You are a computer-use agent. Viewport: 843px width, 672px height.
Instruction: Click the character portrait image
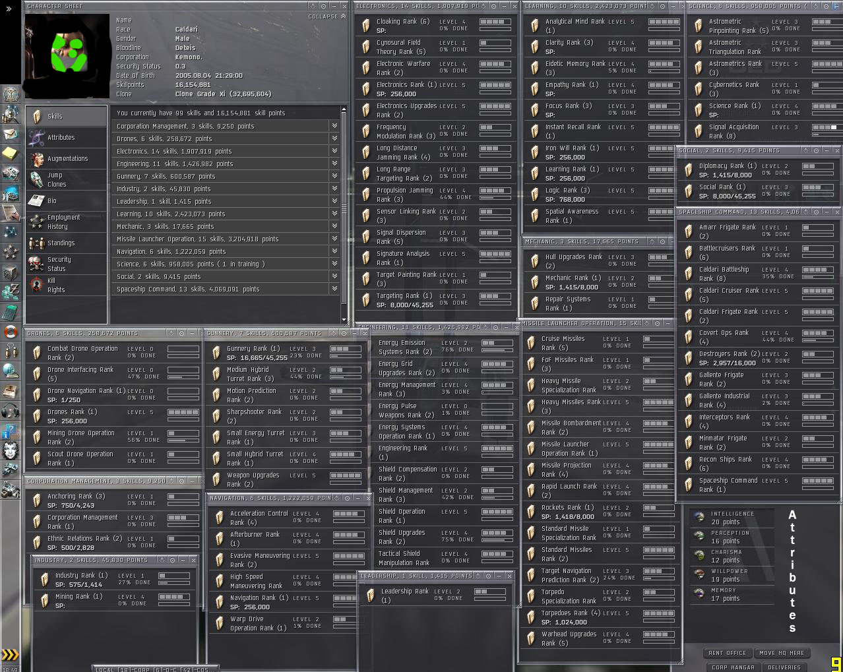(67, 57)
